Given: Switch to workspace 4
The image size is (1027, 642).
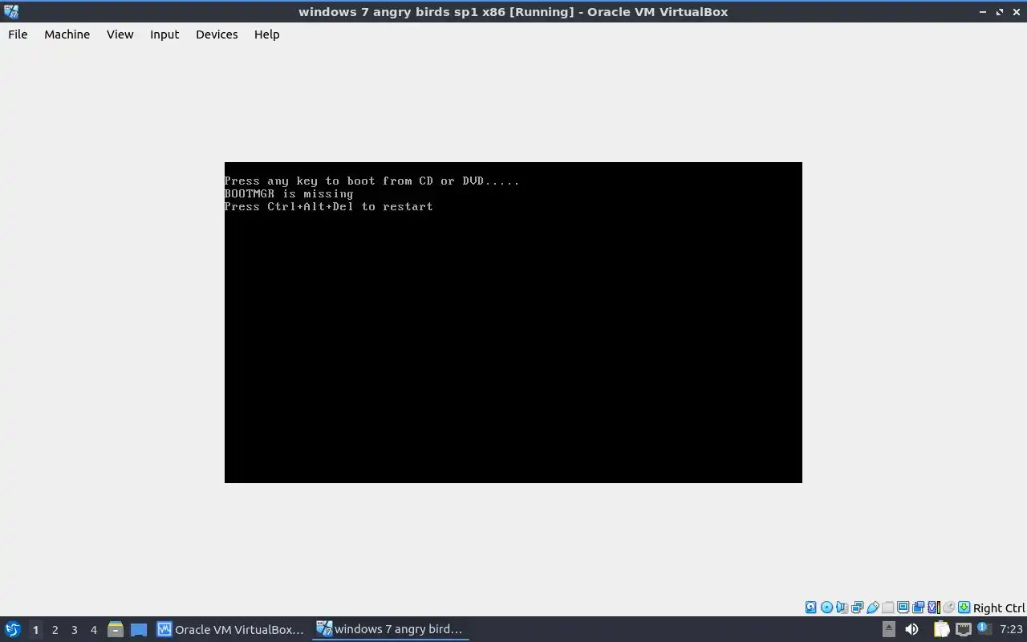Looking at the screenshot, I should [93, 630].
